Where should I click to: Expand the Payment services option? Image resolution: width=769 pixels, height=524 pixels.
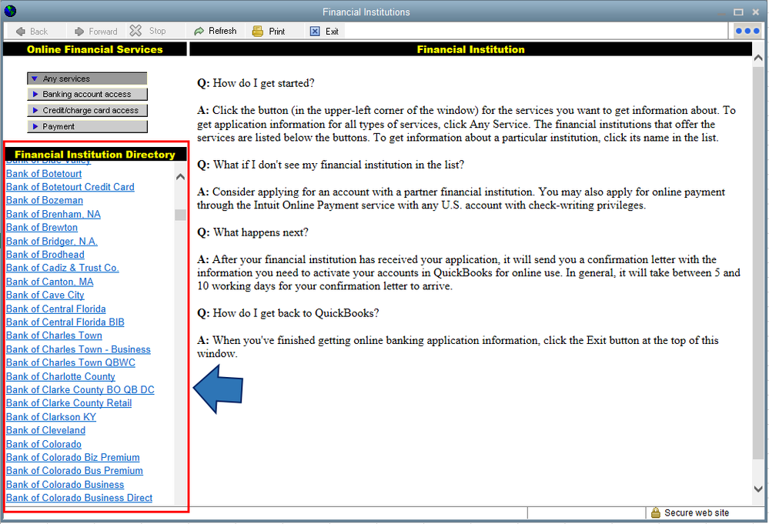[x=87, y=126]
